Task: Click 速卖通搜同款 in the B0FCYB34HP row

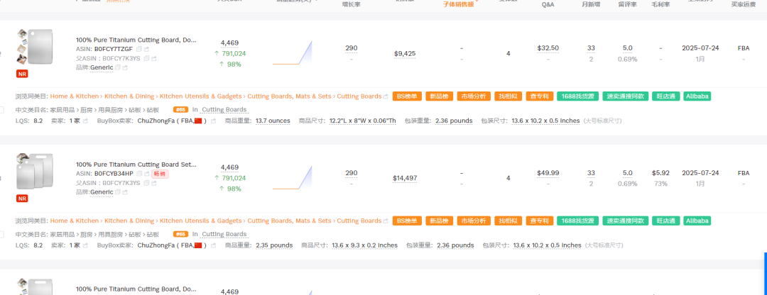Action: tap(625, 221)
